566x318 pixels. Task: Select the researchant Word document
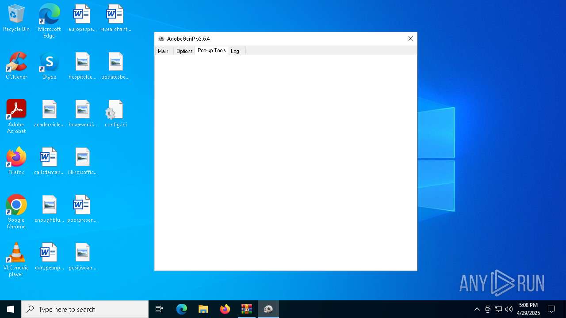point(115,19)
